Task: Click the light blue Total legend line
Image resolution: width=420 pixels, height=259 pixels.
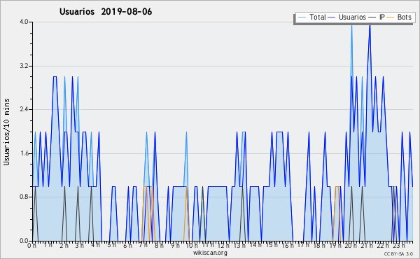Action: [x=302, y=17]
